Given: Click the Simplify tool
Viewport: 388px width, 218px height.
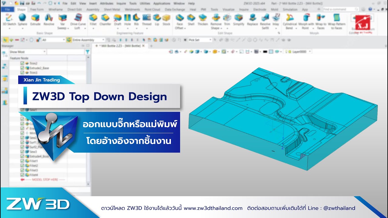Looking at the screenshot, I should tap(239, 20).
